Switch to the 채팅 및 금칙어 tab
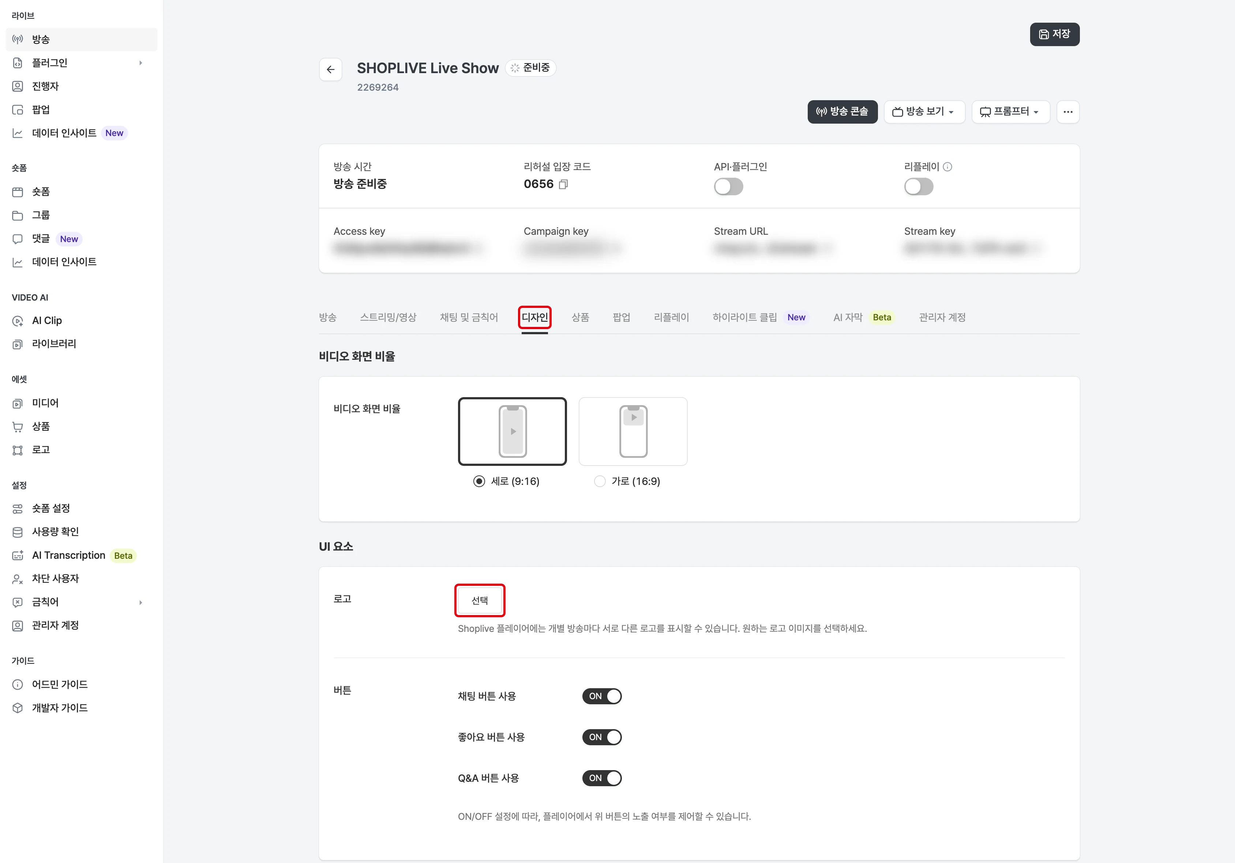Image resolution: width=1235 pixels, height=863 pixels. [x=469, y=317]
